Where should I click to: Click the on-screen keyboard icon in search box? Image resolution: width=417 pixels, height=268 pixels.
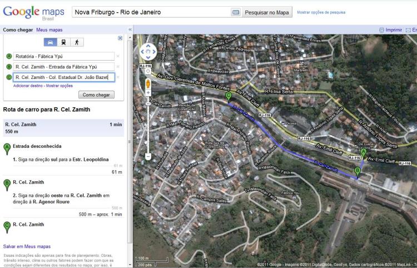tap(236, 12)
